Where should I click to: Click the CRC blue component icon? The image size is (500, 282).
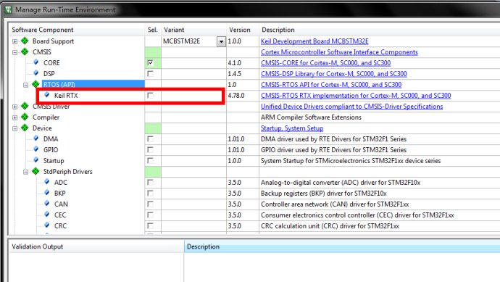[47, 225]
